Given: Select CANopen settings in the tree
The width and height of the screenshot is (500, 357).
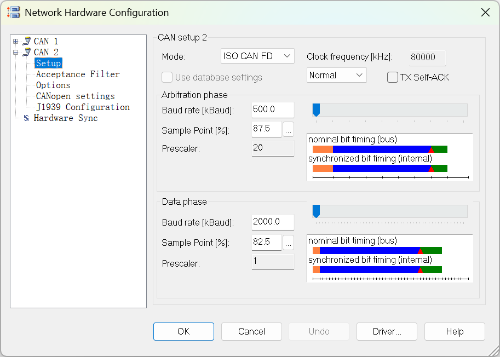Looking at the screenshot, I should pos(75,96).
